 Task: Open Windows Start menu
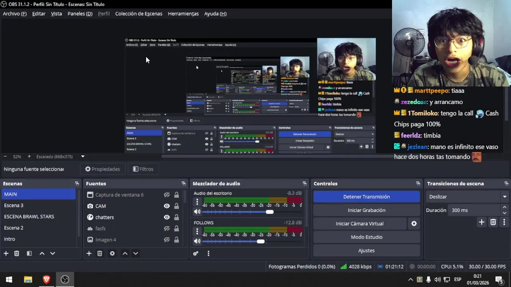[9, 279]
